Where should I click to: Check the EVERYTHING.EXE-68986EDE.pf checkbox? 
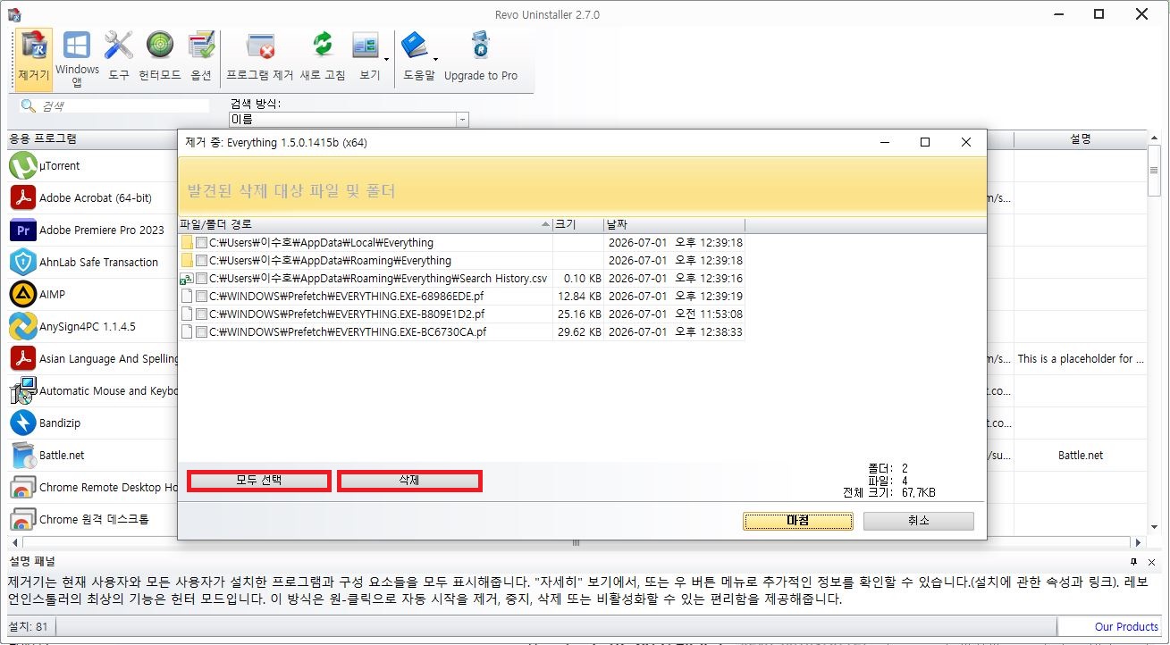click(201, 297)
